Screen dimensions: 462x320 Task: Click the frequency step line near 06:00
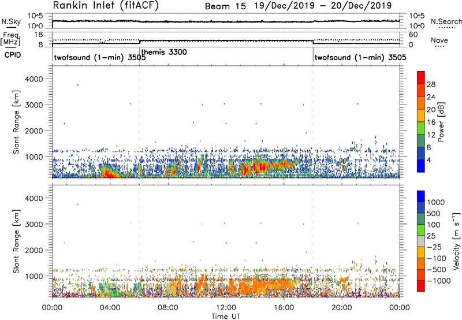[139, 42]
